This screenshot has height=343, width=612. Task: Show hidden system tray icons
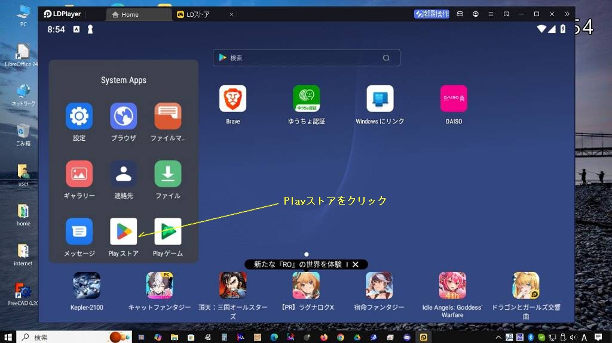pyautogui.click(x=498, y=338)
